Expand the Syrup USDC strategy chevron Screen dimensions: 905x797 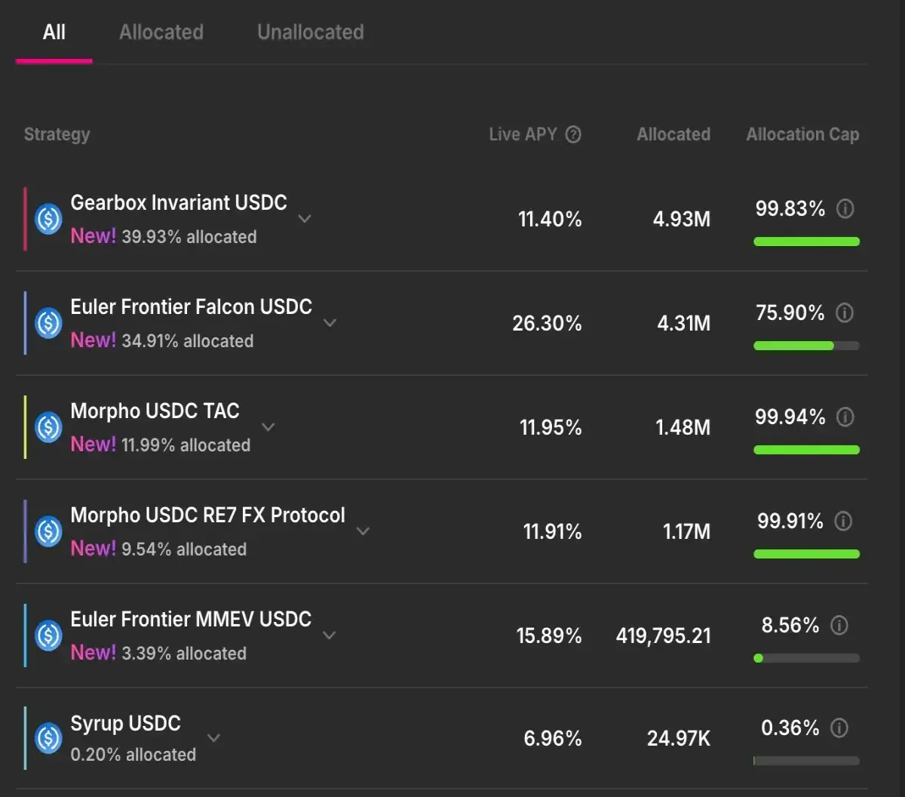[x=213, y=738]
